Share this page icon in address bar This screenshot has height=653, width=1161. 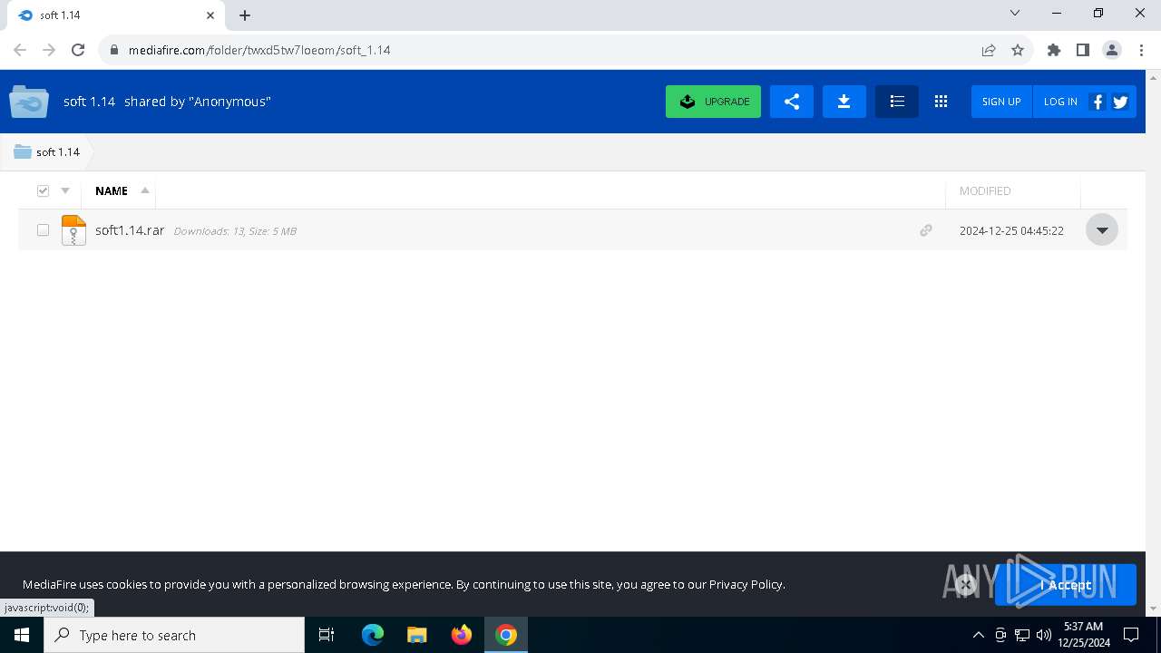[989, 50]
